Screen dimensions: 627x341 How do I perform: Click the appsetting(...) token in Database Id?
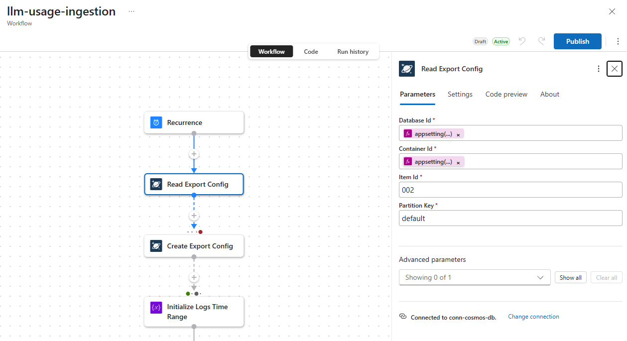(433, 133)
